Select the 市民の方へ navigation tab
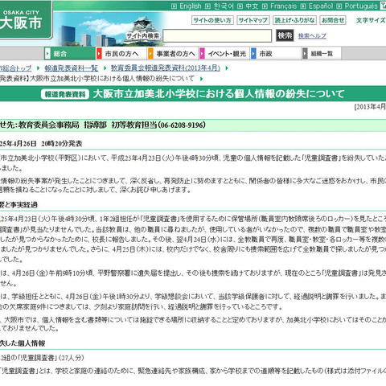Viewport: 386px width, 386px height. [121, 54]
